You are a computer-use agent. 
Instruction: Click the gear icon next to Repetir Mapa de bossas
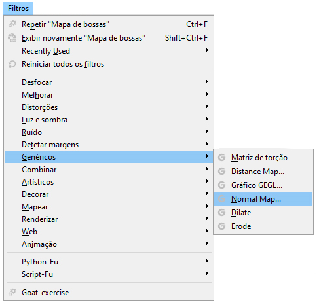[x=12, y=24]
